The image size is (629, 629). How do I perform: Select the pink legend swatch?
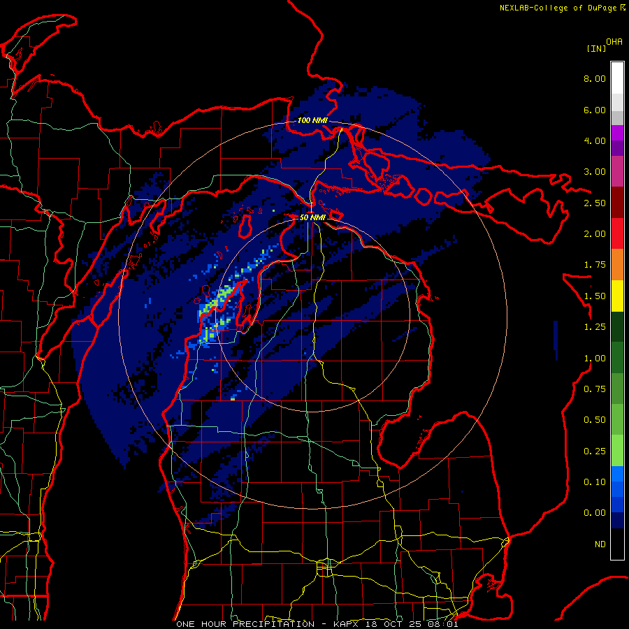coord(617,171)
